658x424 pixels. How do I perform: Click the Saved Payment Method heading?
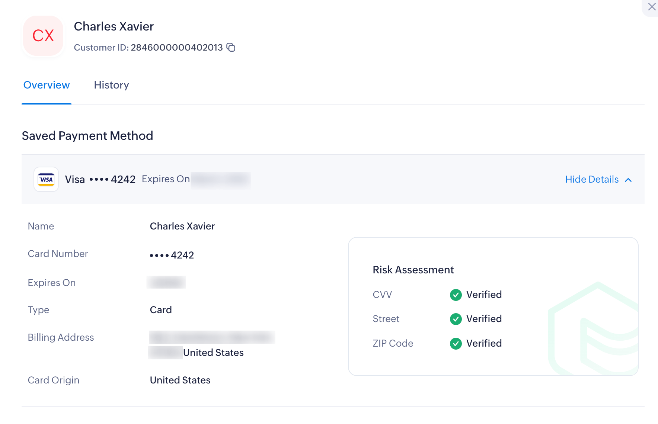pos(87,136)
